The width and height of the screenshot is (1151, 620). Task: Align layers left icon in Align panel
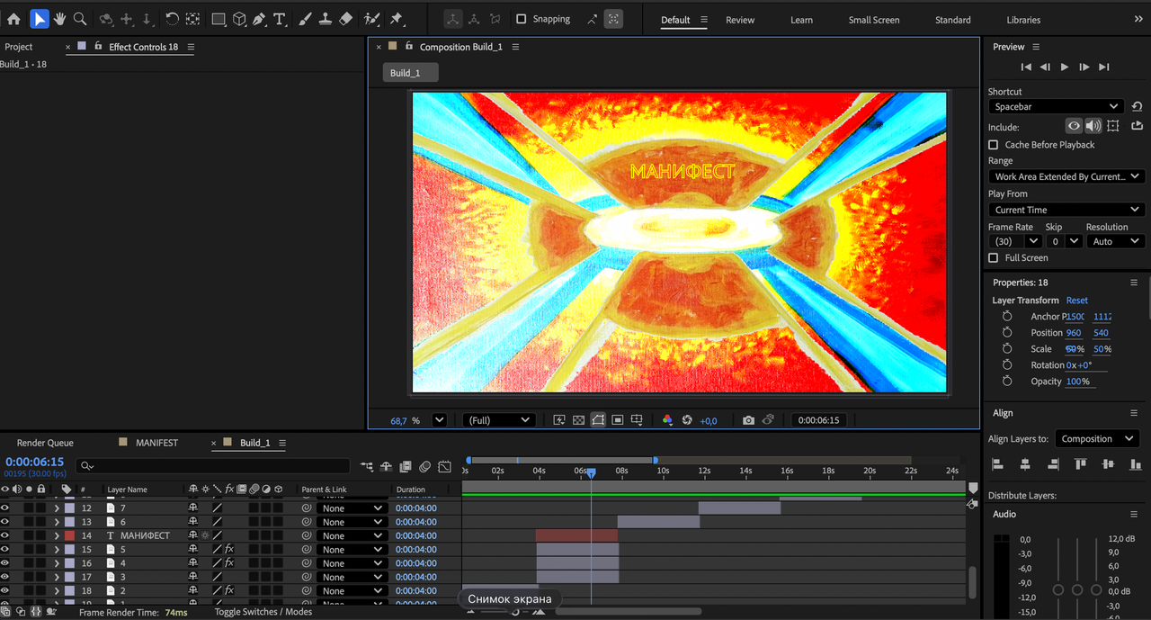click(x=997, y=464)
